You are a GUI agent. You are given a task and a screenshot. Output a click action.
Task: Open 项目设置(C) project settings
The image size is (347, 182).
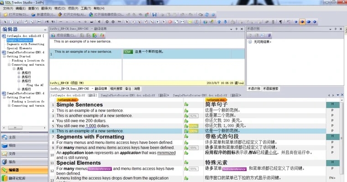click(64, 35)
